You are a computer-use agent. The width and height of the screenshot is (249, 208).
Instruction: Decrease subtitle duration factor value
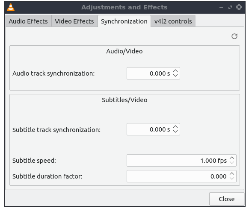pyautogui.click(x=232, y=178)
